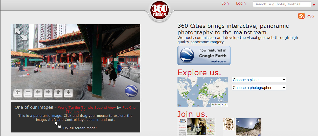This screenshot has height=136, width=318.
Task: Click the 'read more >>' Google Earth link
Action: coord(219,62)
